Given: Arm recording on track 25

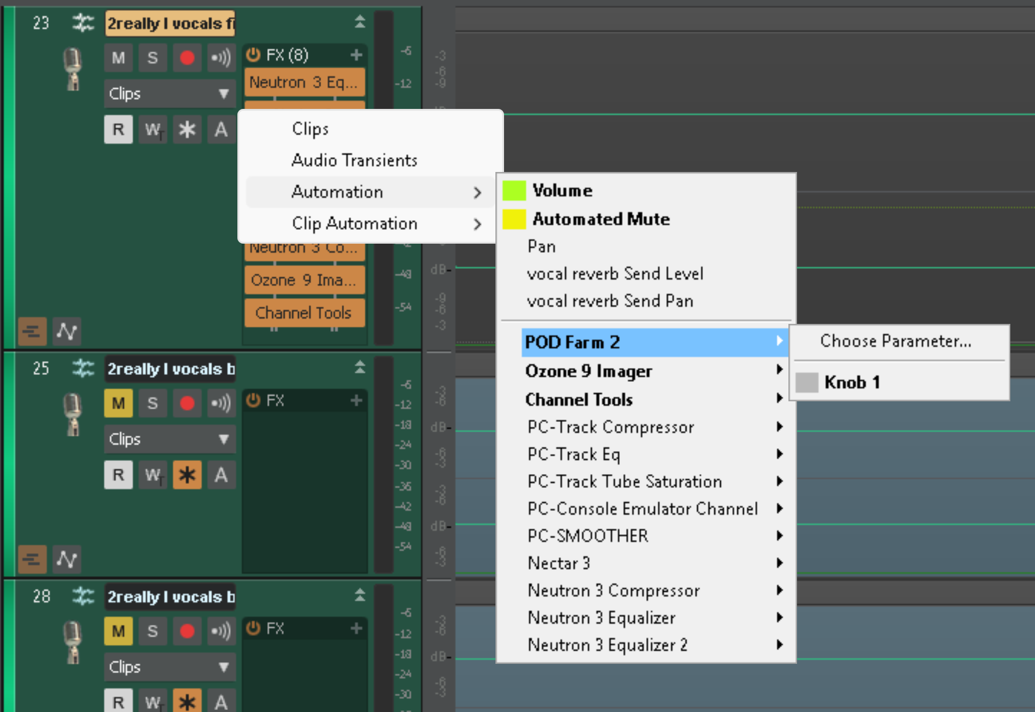Looking at the screenshot, I should tap(187, 404).
